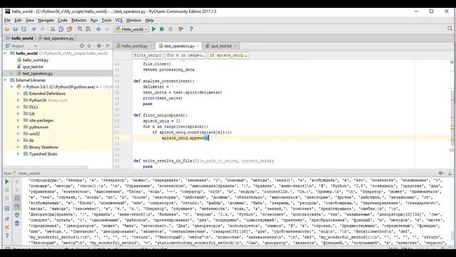Collapse the External Libraries node
Screen dimensions: 456x257
coord(5,80)
